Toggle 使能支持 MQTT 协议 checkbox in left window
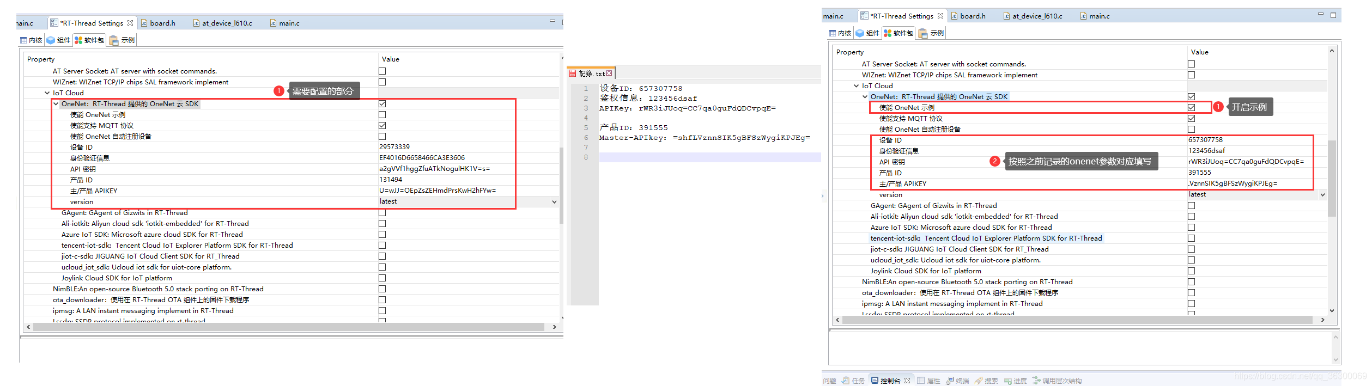Image resolution: width=1372 pixels, height=386 pixels. coord(383,126)
